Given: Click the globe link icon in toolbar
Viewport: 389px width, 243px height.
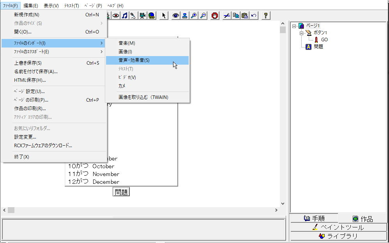Looking at the screenshot, I should 152,16.
